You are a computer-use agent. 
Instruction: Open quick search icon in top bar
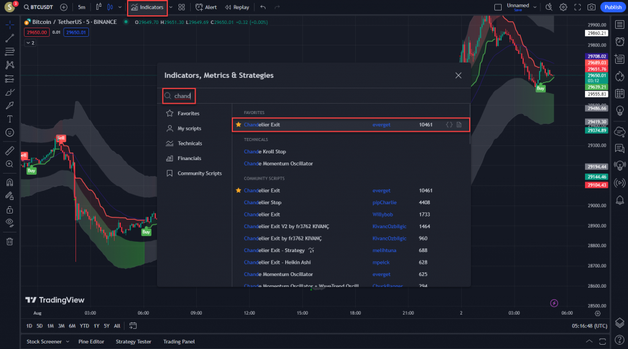[549, 7]
